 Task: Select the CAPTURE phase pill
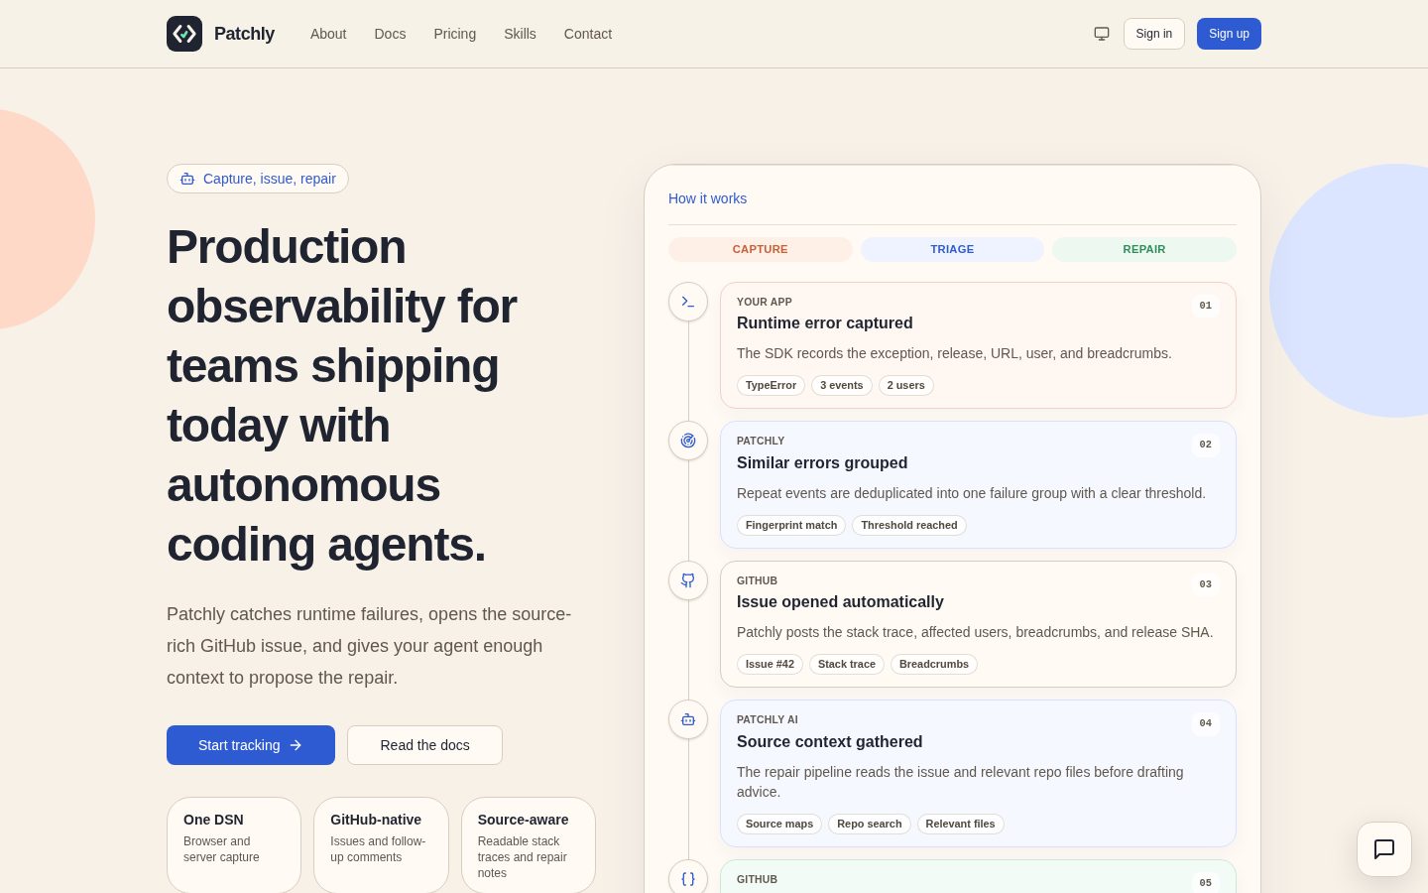(x=761, y=249)
